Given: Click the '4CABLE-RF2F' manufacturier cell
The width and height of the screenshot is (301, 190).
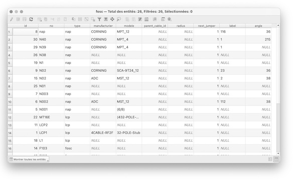Looking at the screenshot, I should tap(103, 133).
